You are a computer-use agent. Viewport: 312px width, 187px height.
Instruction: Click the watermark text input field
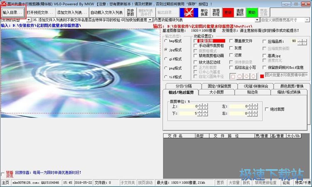pyautogui.click(x=286, y=75)
